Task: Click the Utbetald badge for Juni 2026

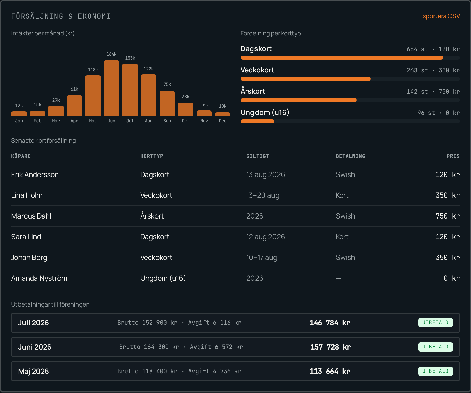Action: [x=436, y=347]
